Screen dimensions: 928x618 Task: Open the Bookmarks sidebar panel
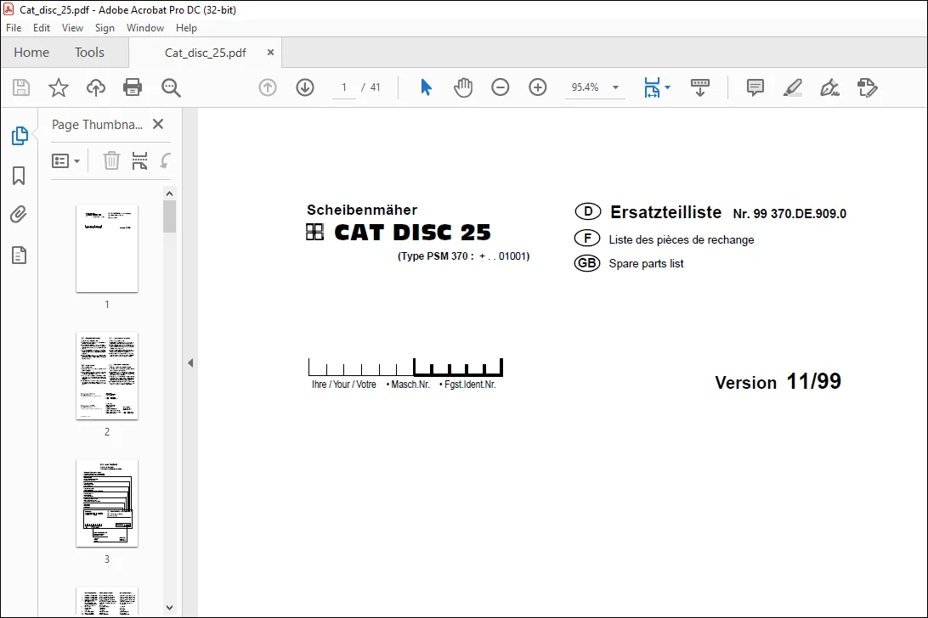pyautogui.click(x=19, y=176)
